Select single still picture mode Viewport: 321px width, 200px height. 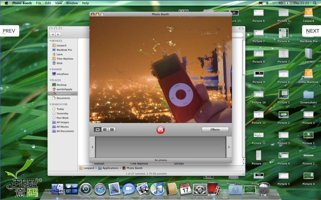coord(98,129)
